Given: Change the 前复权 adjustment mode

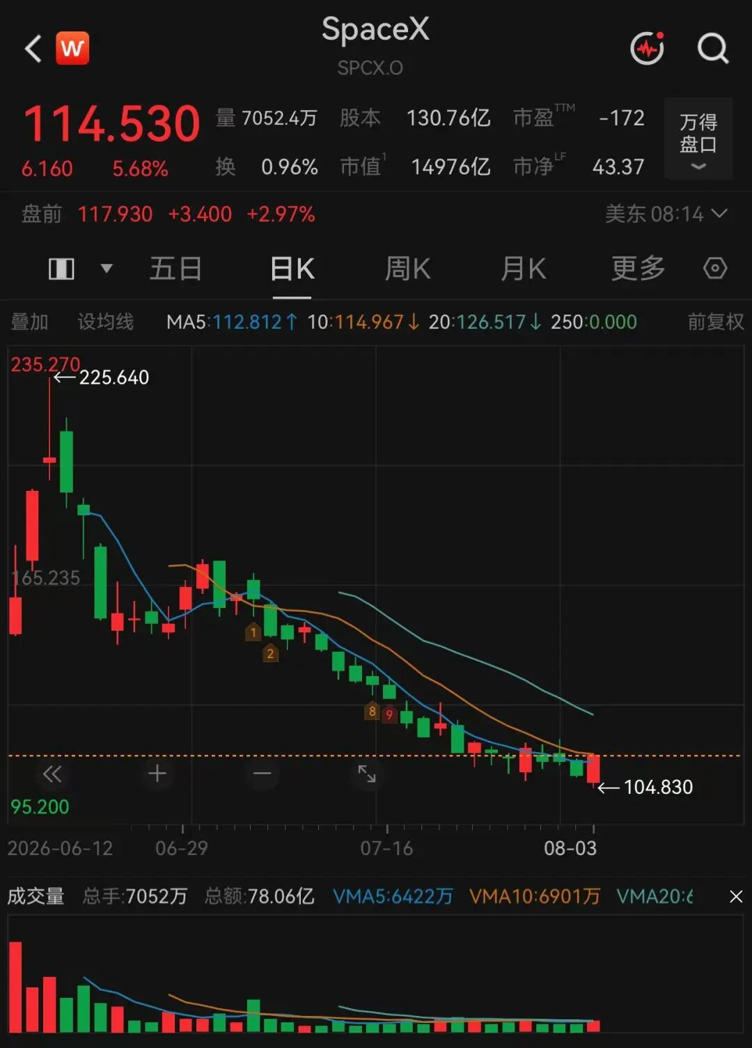Looking at the screenshot, I should (x=716, y=322).
